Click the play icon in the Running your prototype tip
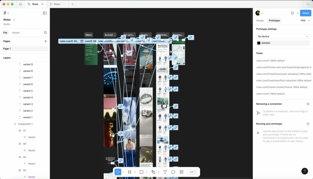 (258, 133)
